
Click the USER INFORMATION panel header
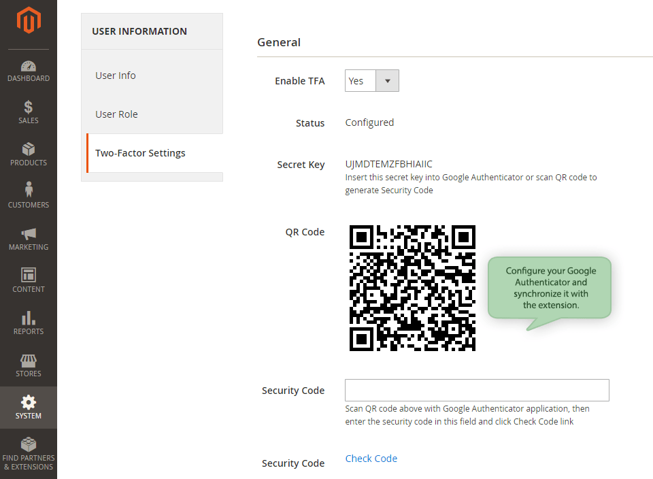139,31
